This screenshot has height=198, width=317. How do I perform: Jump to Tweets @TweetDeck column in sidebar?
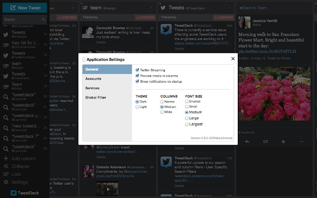[25, 76]
